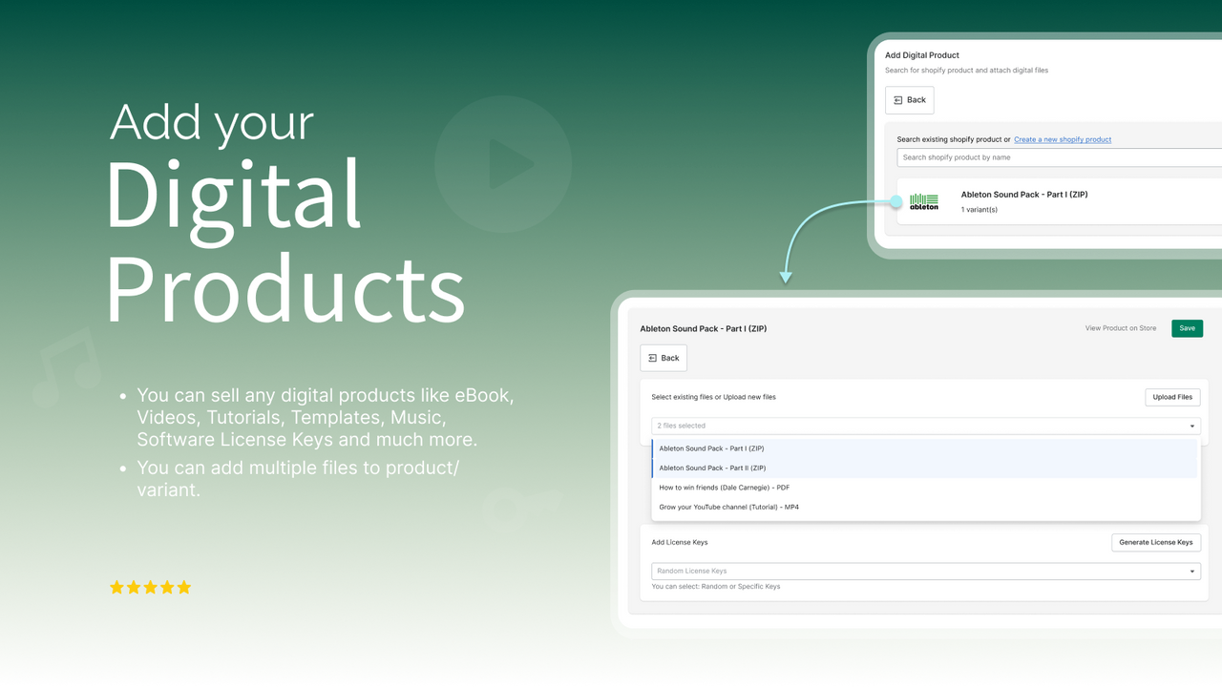
Task: Click the faded play button graphic
Action: point(503,164)
